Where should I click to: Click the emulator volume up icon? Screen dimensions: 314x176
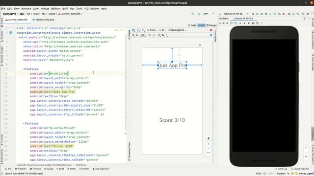(224, 23)
